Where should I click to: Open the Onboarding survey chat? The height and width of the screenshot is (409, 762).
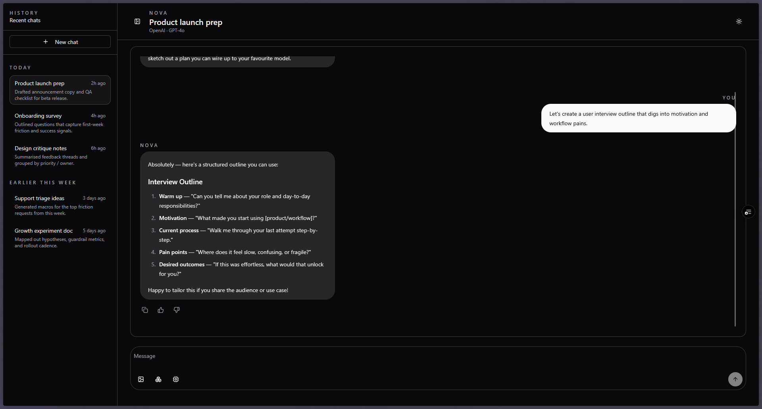coord(60,122)
